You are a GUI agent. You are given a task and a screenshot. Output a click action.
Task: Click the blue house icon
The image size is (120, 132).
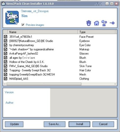97,23
